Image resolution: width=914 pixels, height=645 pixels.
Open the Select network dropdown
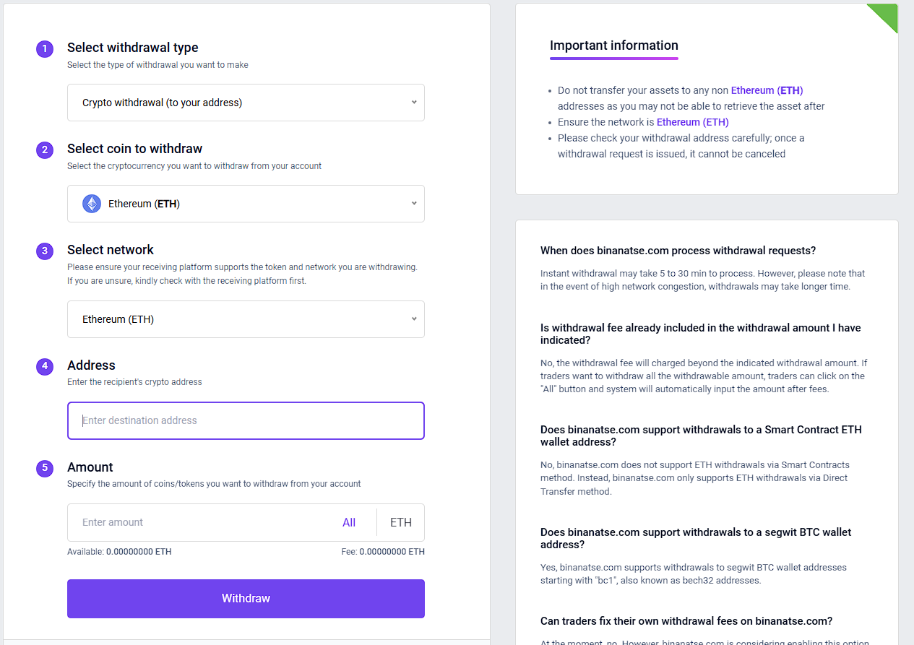click(x=246, y=319)
